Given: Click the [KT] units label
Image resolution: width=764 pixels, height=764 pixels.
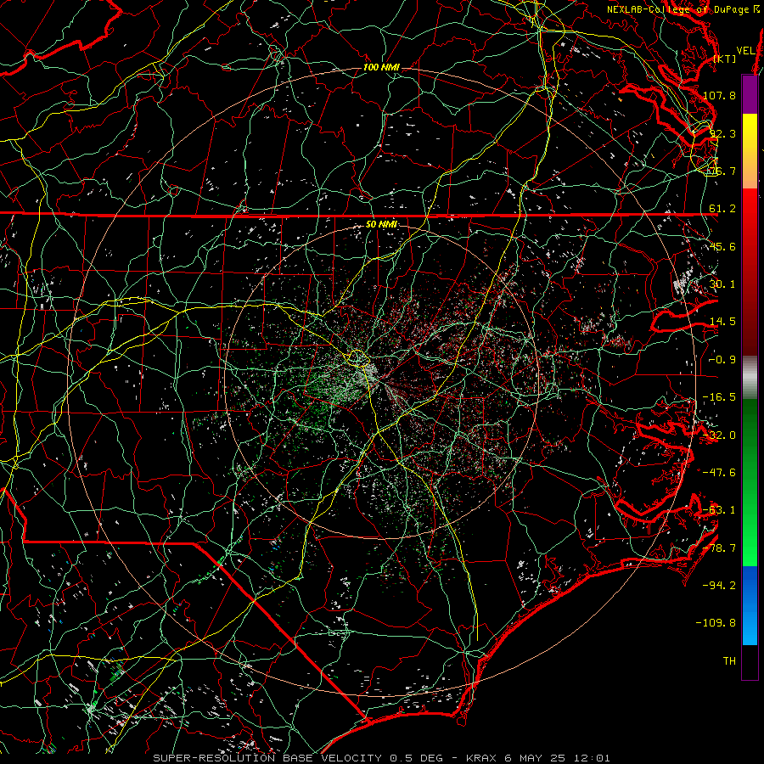Looking at the screenshot, I should tap(725, 59).
